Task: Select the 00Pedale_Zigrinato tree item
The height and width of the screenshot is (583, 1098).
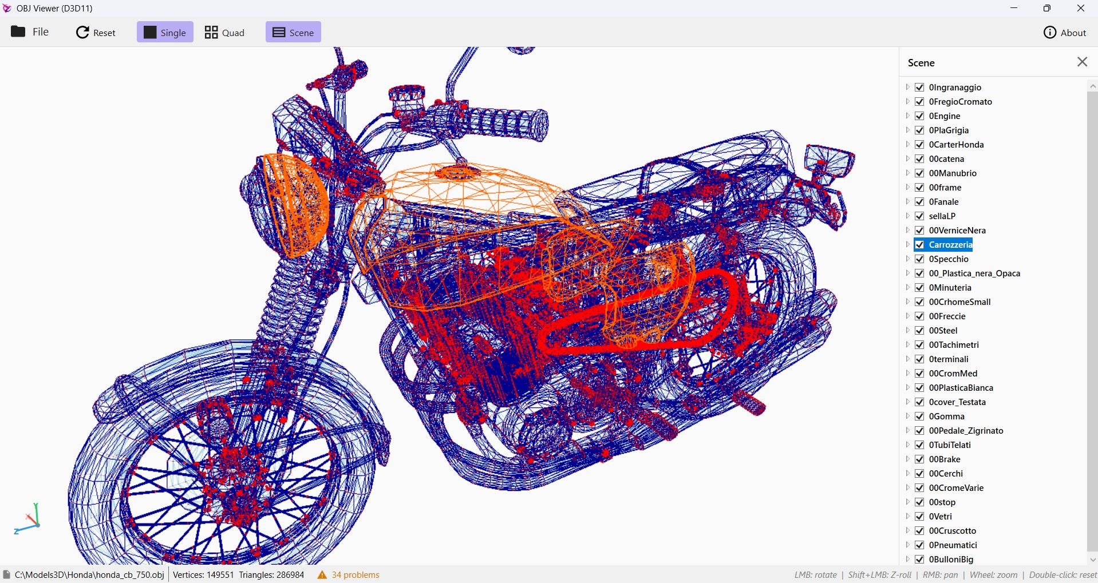Action: click(x=966, y=431)
